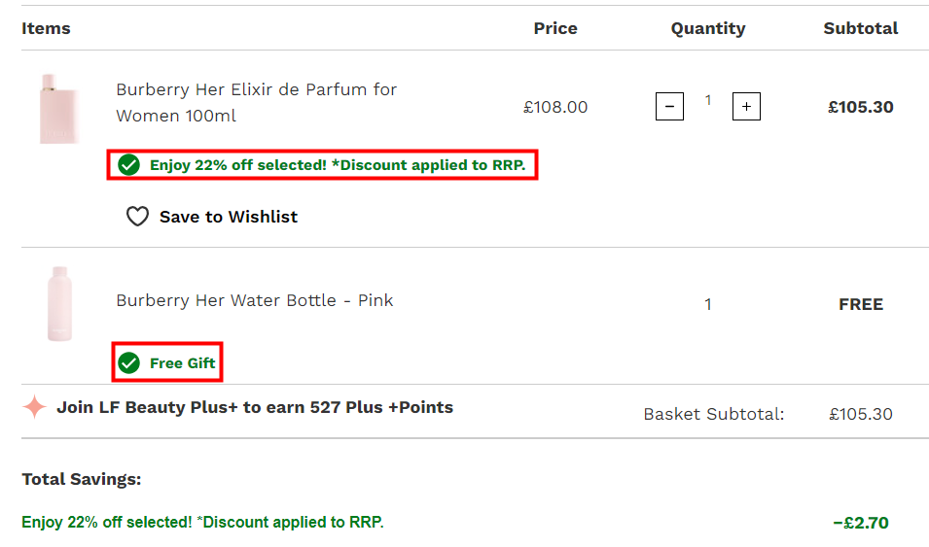The height and width of the screenshot is (547, 929).
Task: Click the green checkmark next to Free Gift
Action: point(128,363)
